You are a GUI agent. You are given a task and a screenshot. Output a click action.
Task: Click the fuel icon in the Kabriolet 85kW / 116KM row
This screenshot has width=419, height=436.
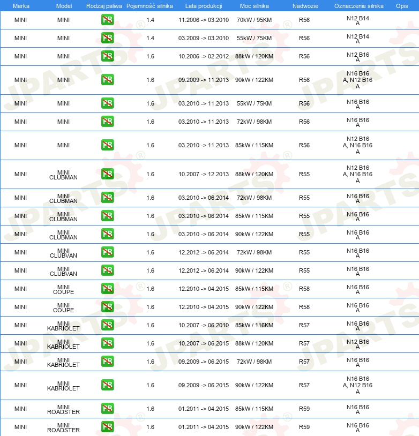(107, 325)
